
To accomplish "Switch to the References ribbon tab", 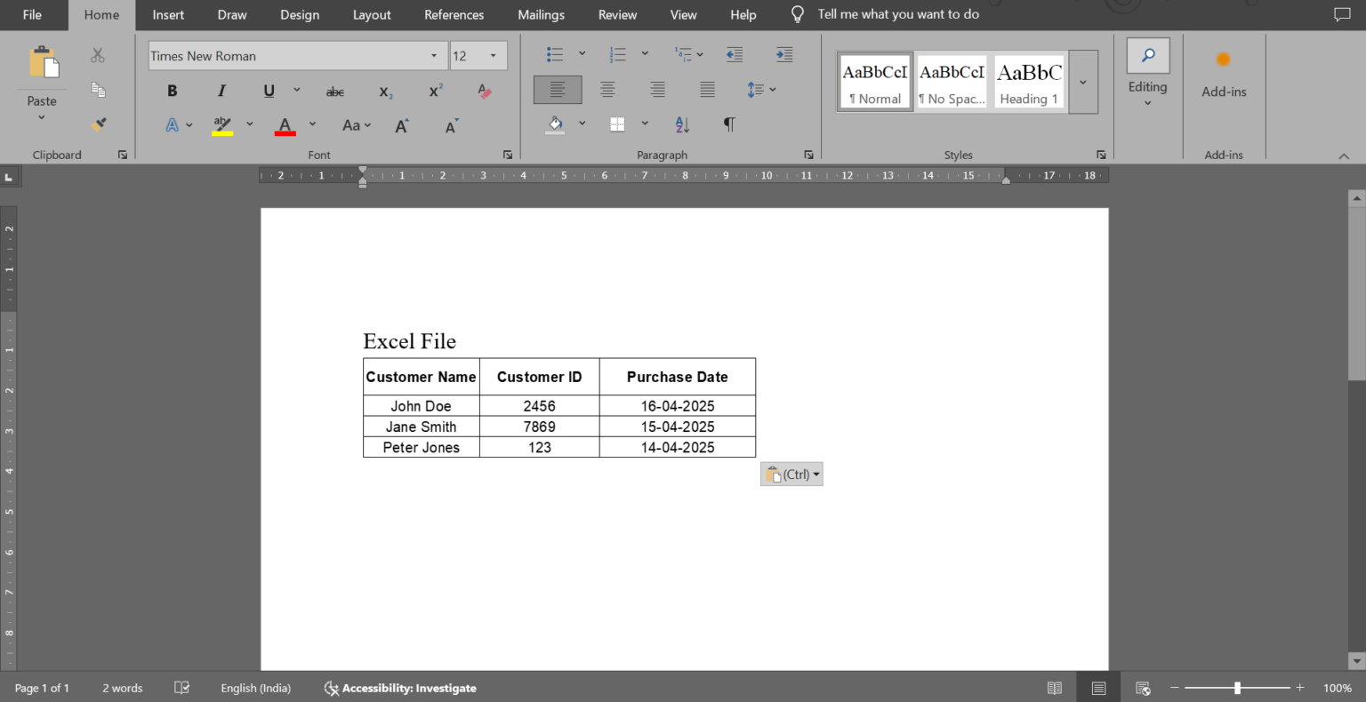I will coord(454,14).
